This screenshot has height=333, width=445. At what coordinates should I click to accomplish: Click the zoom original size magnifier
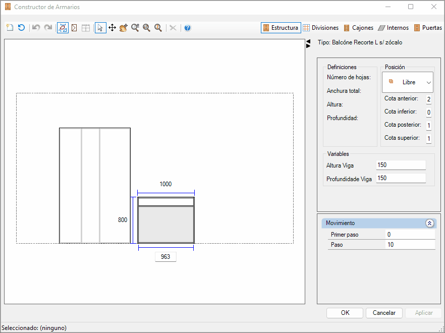coord(158,28)
